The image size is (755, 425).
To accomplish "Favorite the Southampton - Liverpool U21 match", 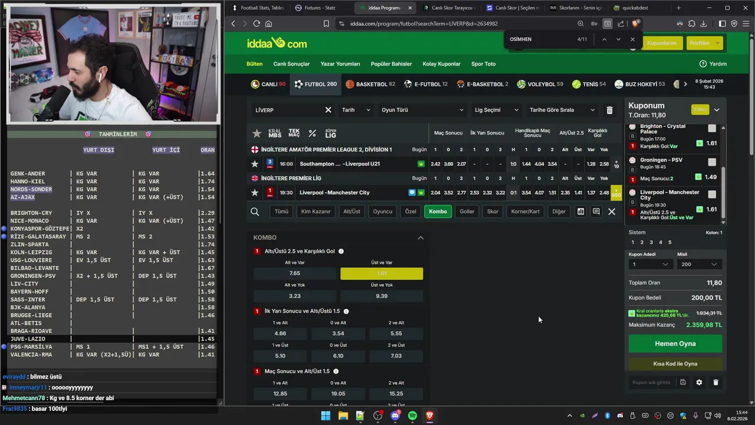I will 255,164.
